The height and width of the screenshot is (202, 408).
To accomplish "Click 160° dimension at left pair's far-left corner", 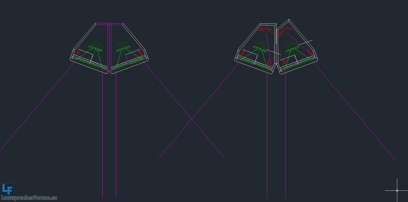I will click(x=78, y=52).
